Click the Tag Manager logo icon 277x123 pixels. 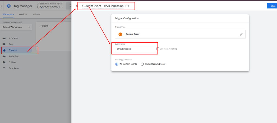9,6
